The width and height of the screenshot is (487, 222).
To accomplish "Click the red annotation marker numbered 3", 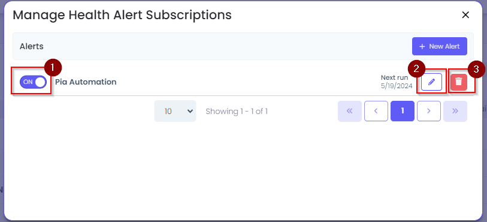I will (x=476, y=69).
